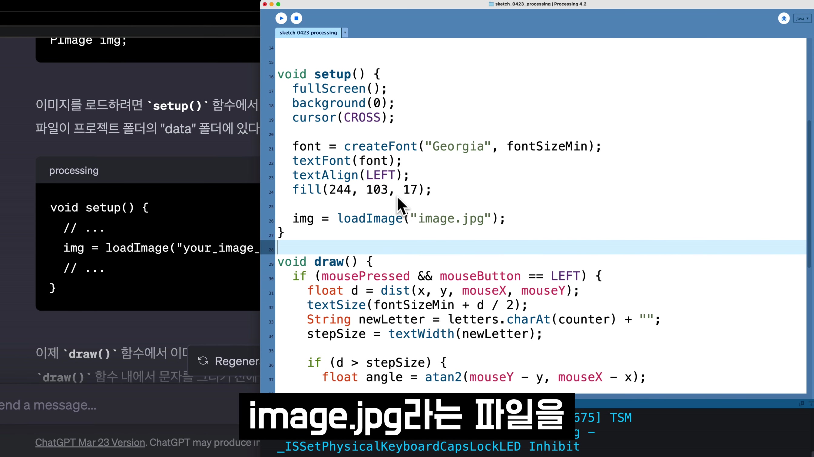Click the background(0) statement
814x457 pixels.
343,103
